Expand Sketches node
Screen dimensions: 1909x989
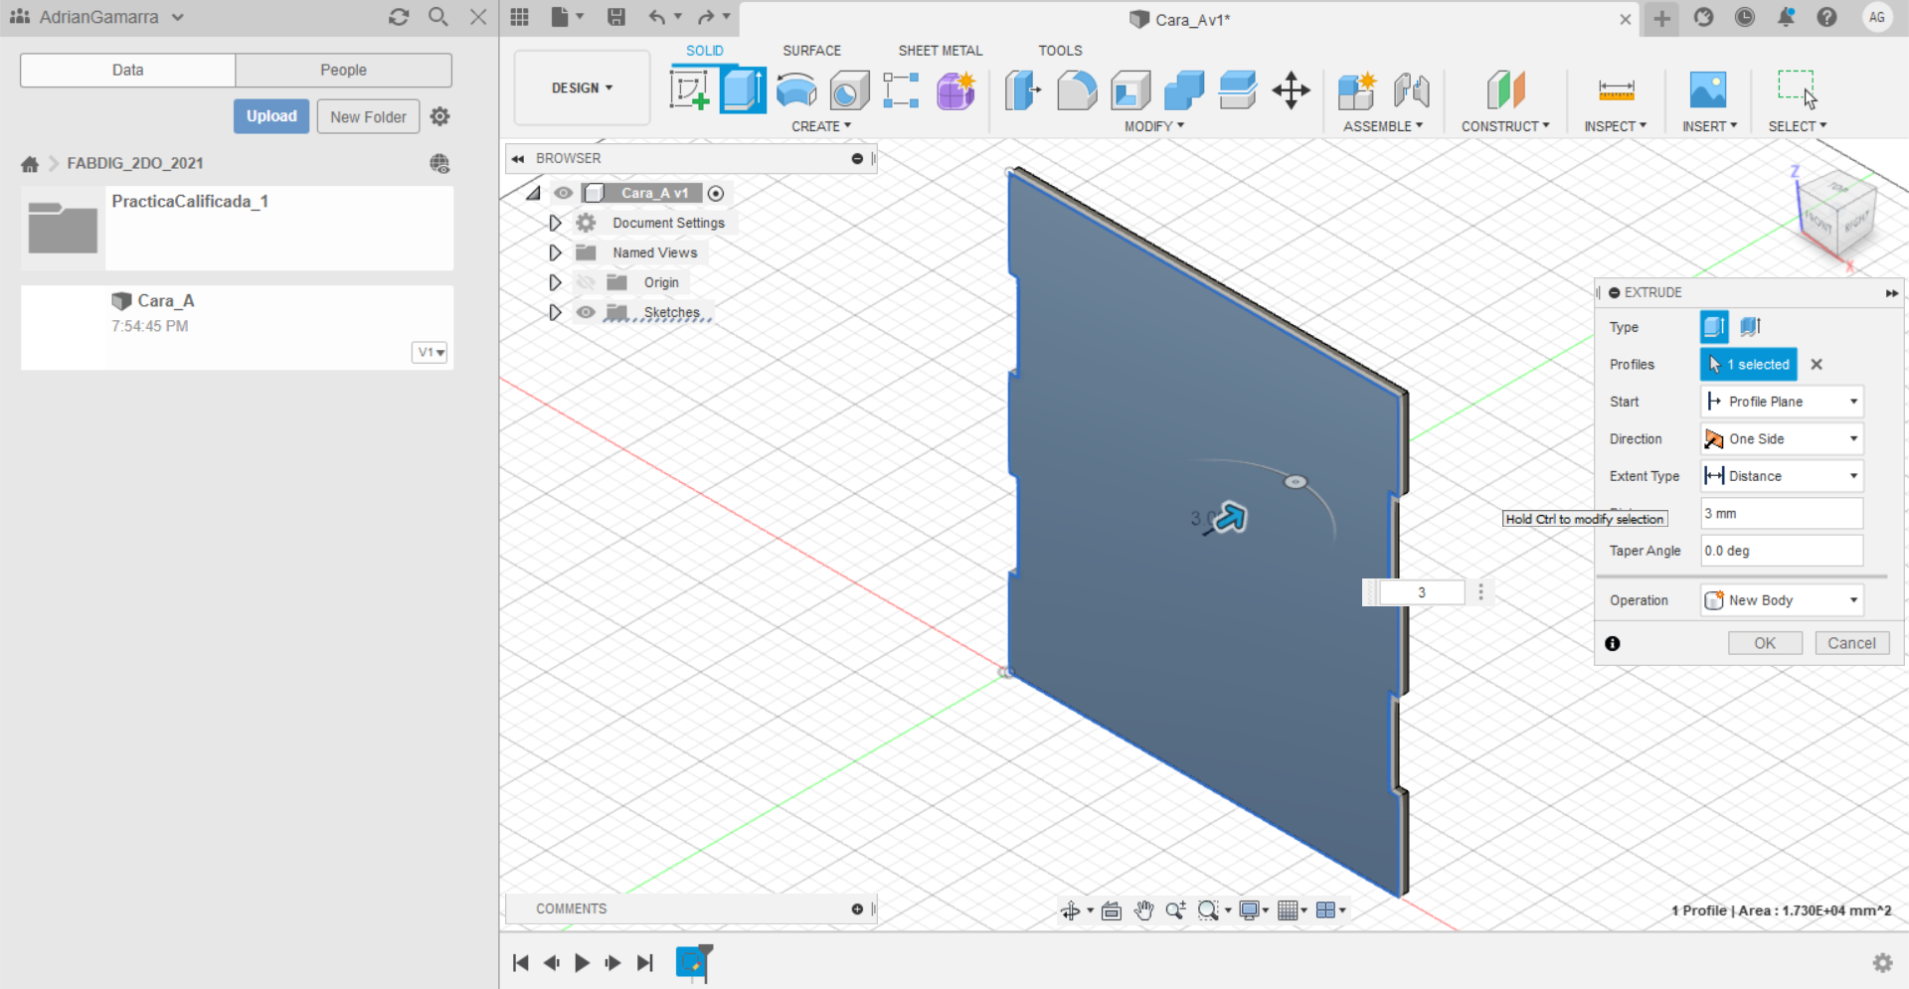[555, 312]
